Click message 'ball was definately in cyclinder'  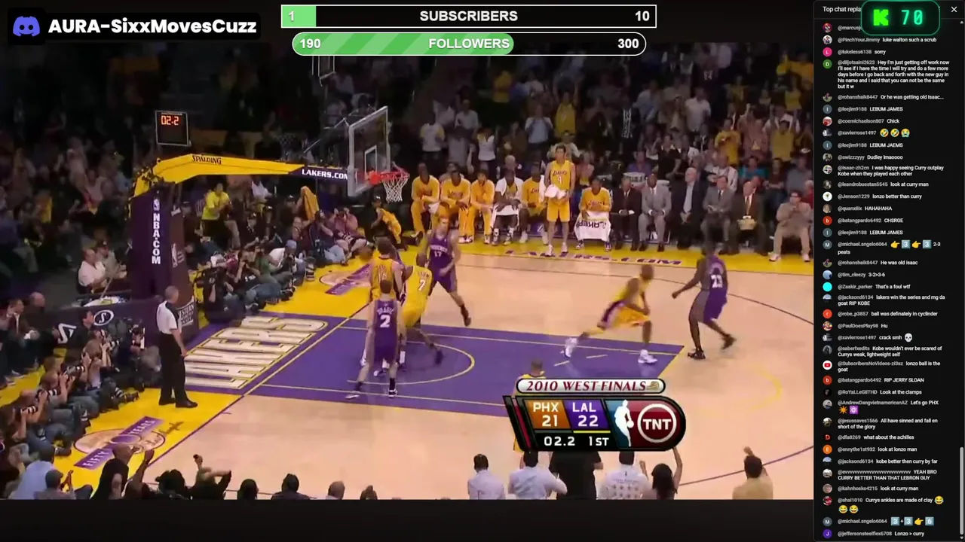(904, 314)
